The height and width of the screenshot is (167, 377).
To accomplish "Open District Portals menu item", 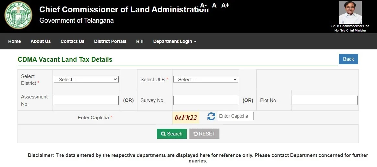I will click(110, 41).
